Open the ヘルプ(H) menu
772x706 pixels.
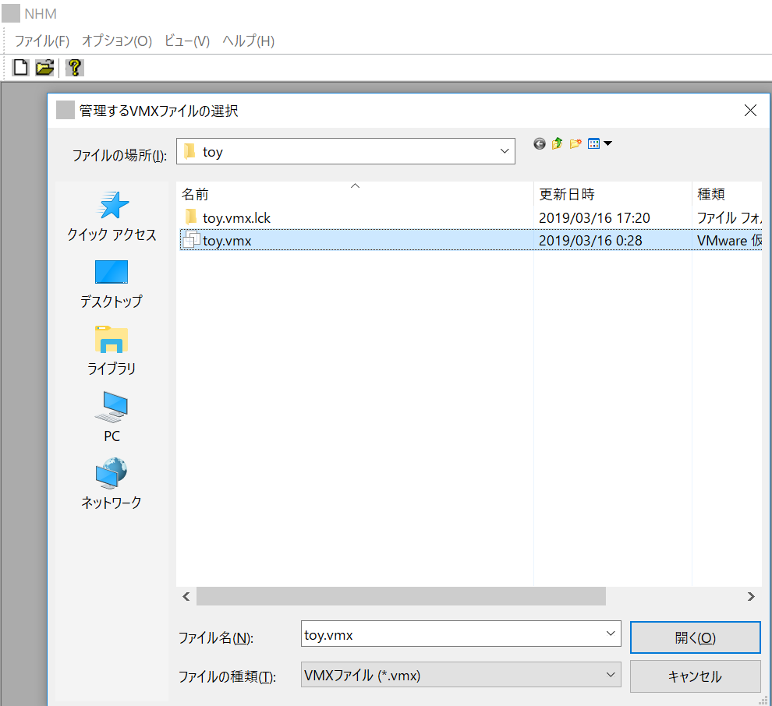pos(249,41)
